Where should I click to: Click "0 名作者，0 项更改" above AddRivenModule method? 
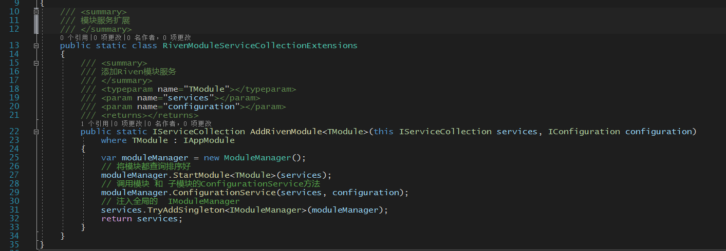(179, 123)
